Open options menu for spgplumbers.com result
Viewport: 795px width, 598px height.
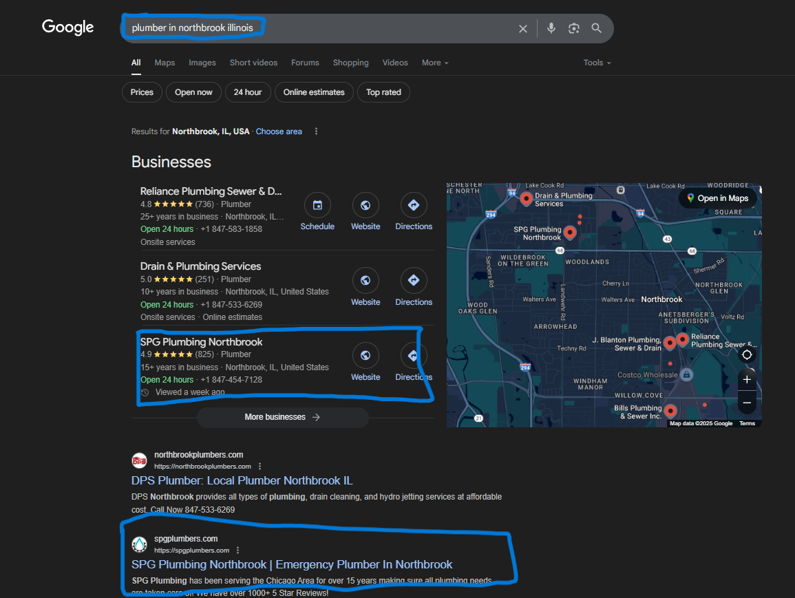tap(237, 551)
